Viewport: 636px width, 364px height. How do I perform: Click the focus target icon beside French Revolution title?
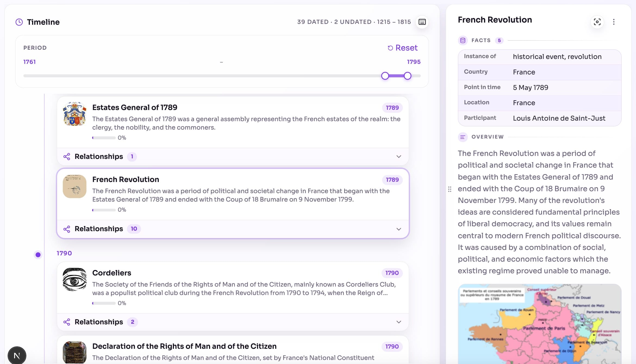(x=597, y=22)
